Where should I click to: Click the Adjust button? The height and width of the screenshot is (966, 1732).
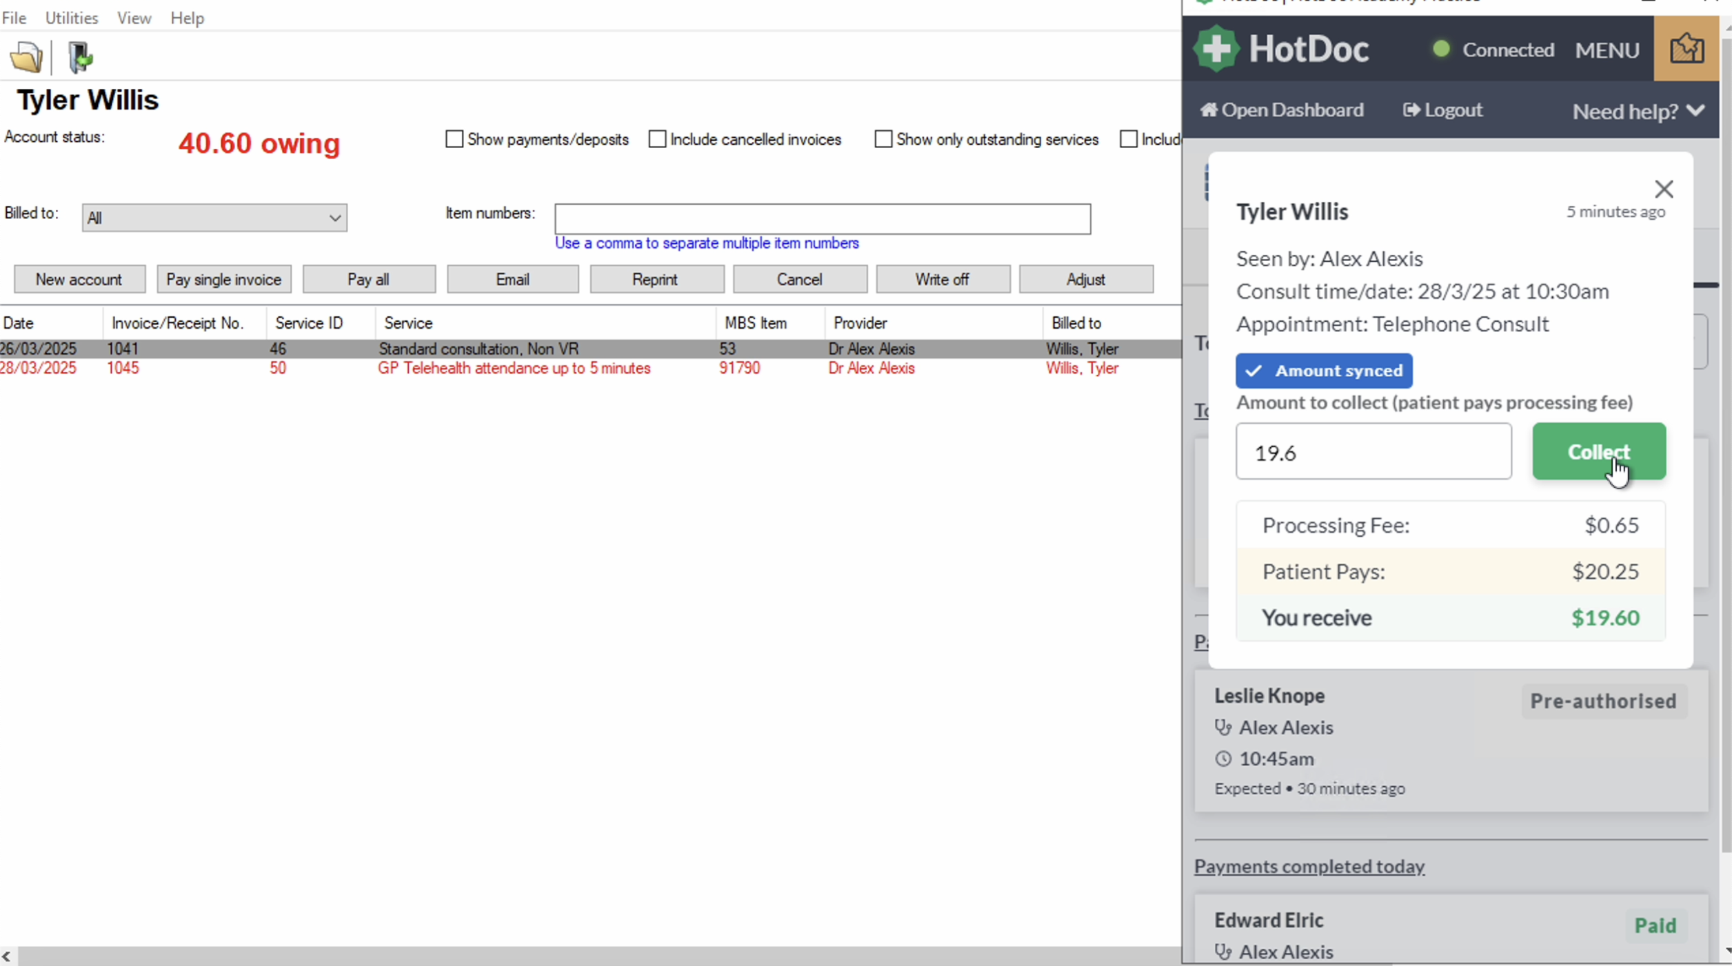point(1086,279)
